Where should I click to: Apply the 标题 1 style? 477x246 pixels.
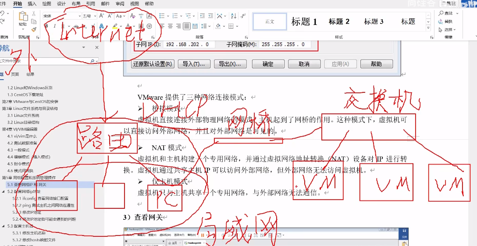click(x=304, y=21)
